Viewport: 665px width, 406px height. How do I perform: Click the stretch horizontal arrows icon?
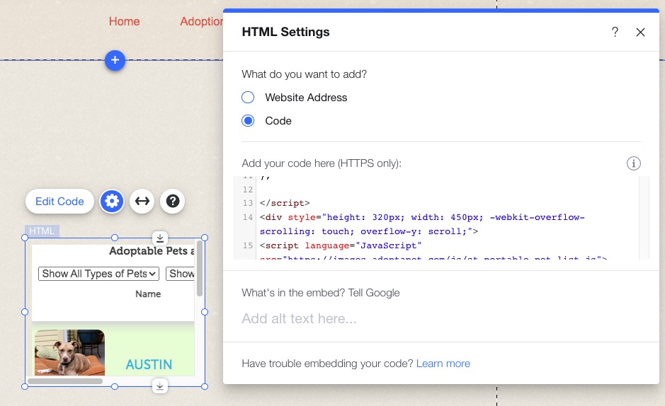(142, 202)
